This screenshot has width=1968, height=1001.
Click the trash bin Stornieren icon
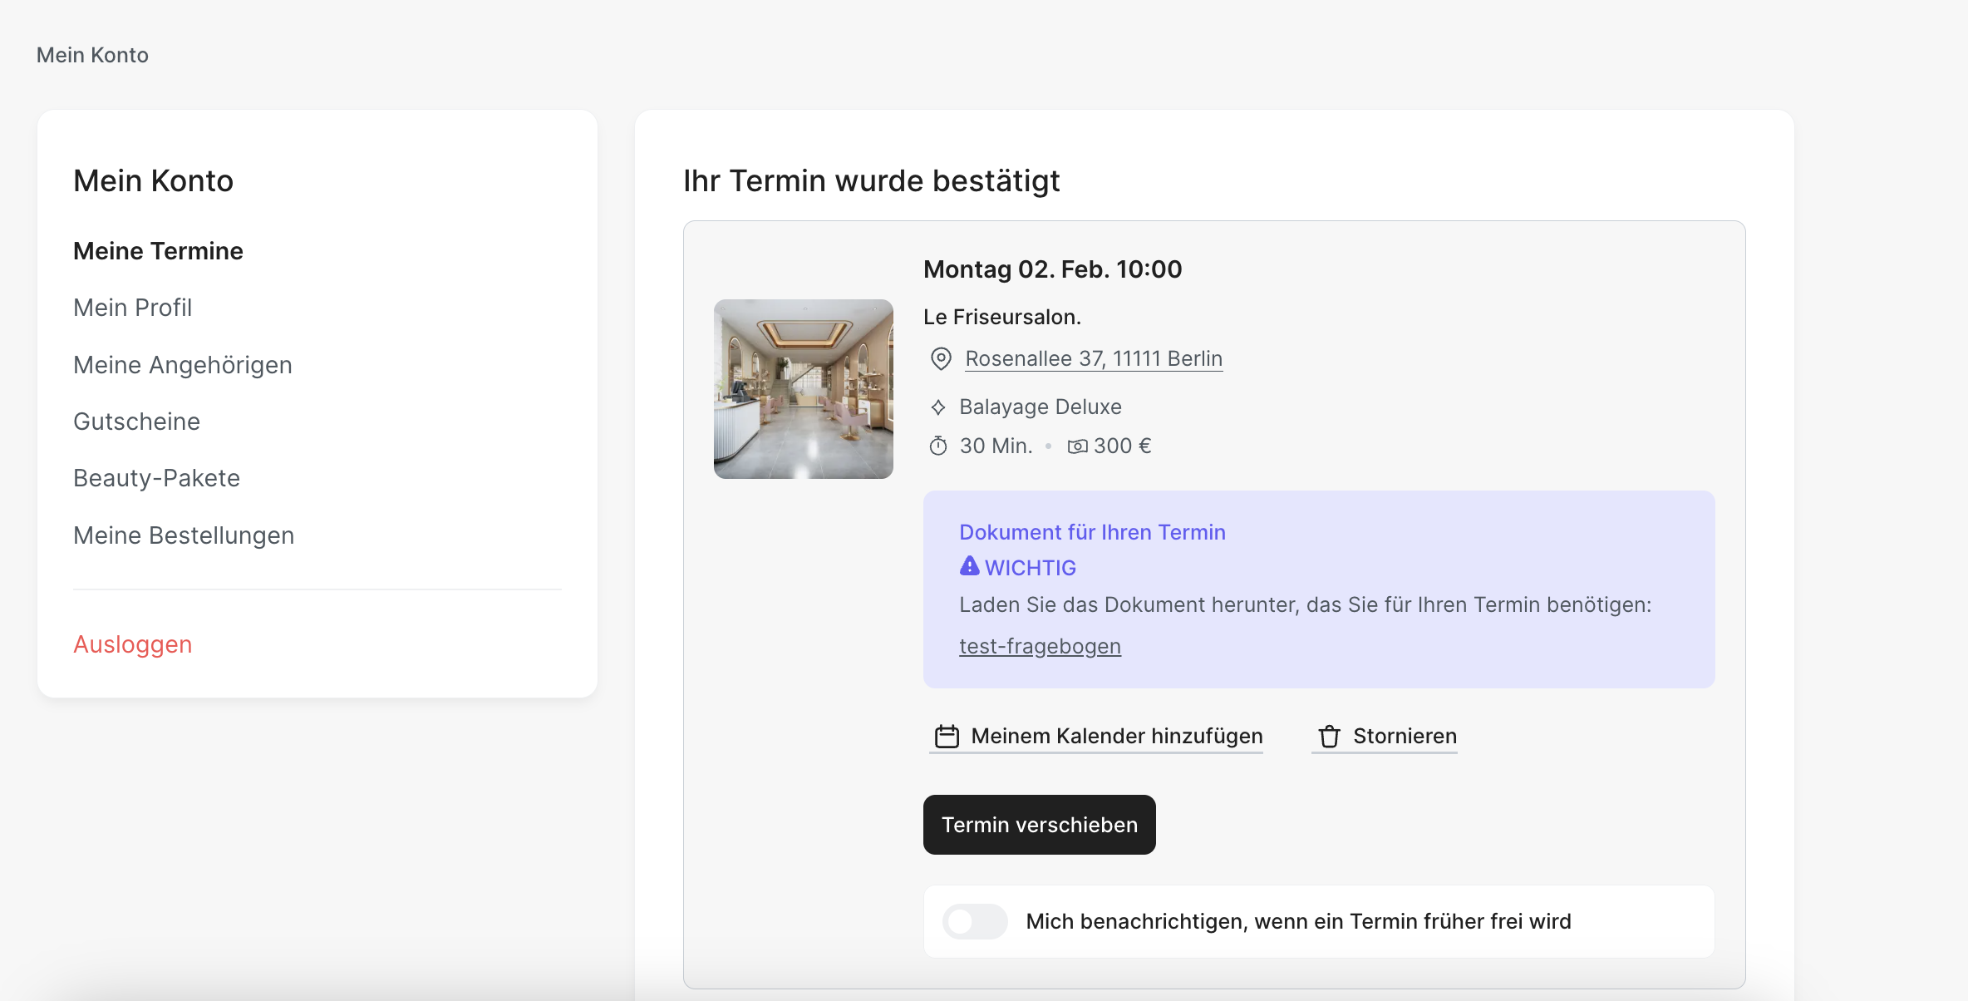(1329, 737)
